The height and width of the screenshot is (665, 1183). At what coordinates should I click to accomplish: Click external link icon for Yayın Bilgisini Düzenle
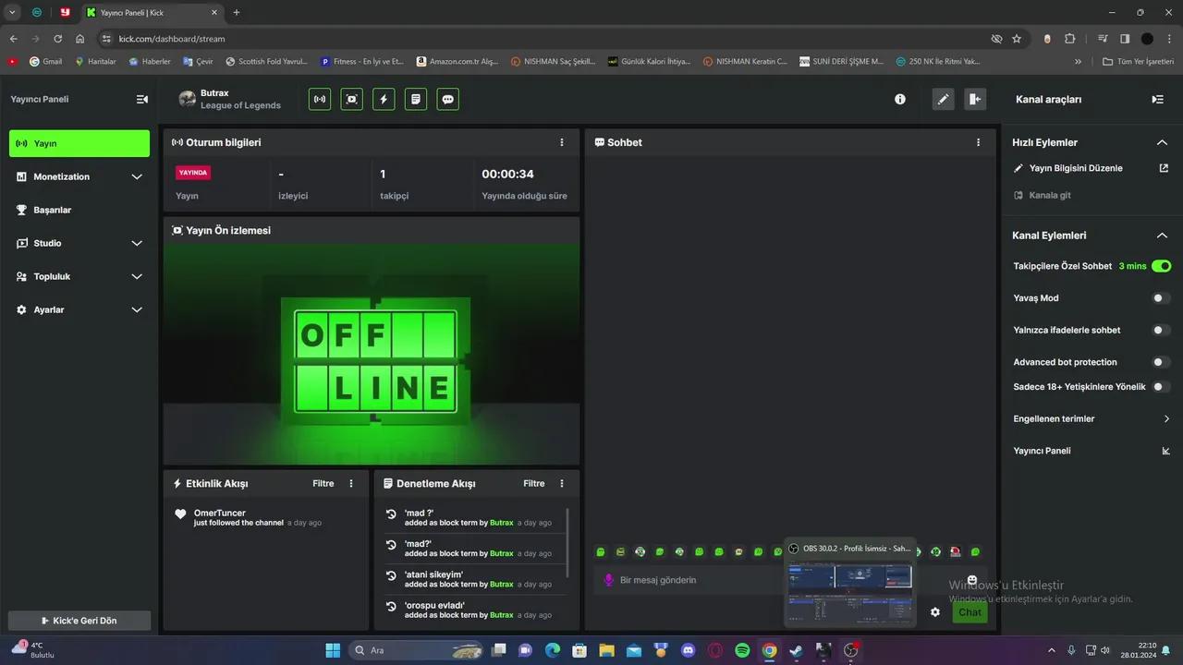[x=1164, y=168]
